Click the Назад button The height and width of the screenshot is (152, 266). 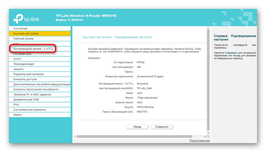[137, 127]
